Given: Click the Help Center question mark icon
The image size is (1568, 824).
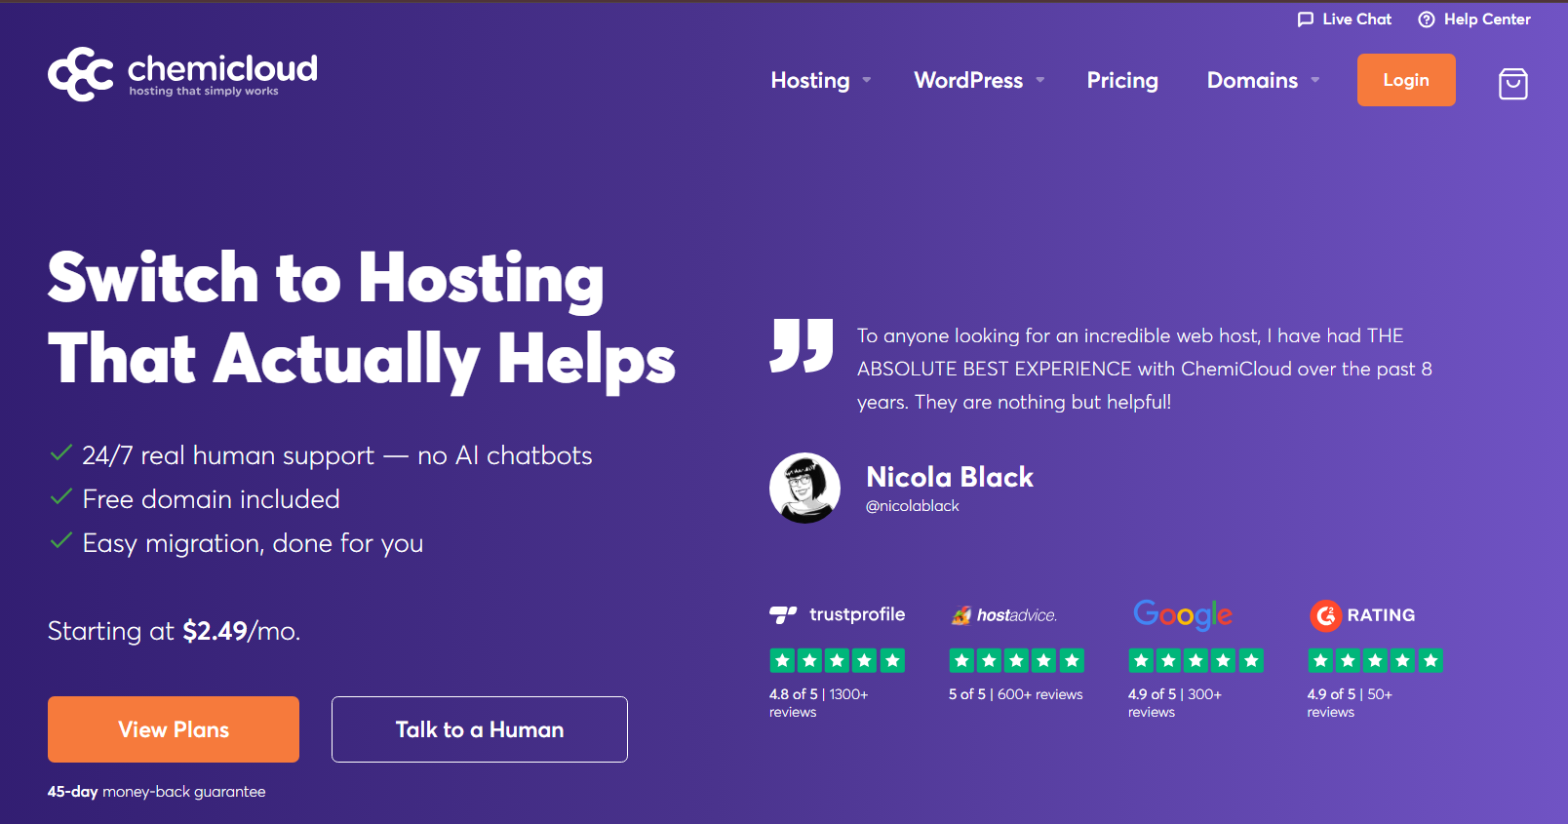Looking at the screenshot, I should pos(1427,20).
